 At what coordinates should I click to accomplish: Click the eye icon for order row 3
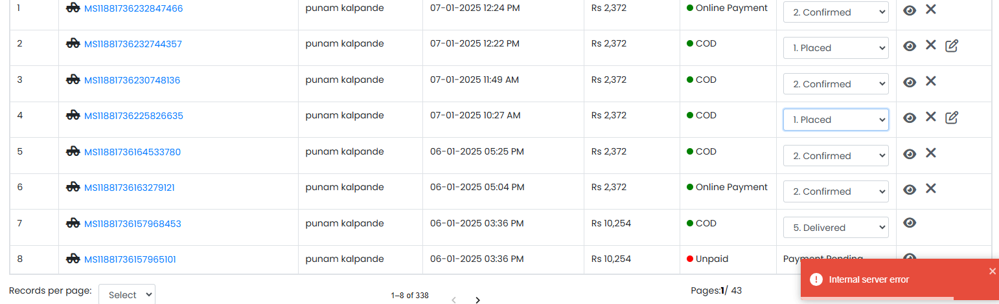tap(910, 81)
